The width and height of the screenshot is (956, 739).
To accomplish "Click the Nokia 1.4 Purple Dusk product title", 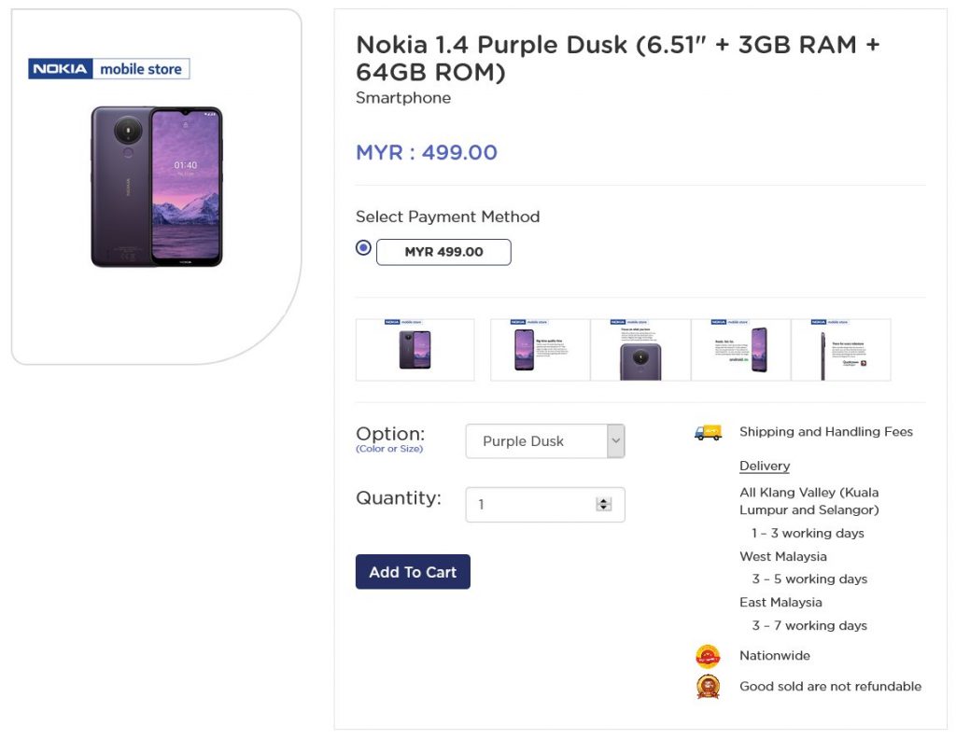I will click(x=618, y=59).
